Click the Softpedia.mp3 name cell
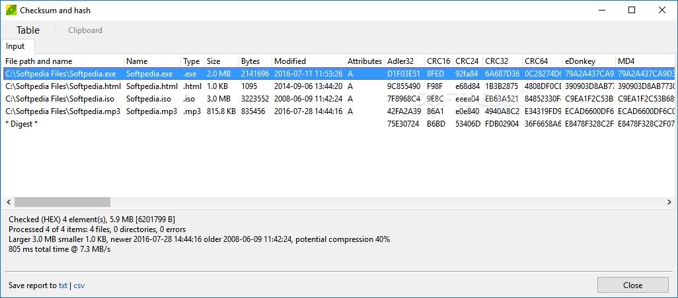This screenshot has height=298, width=678. pos(152,111)
